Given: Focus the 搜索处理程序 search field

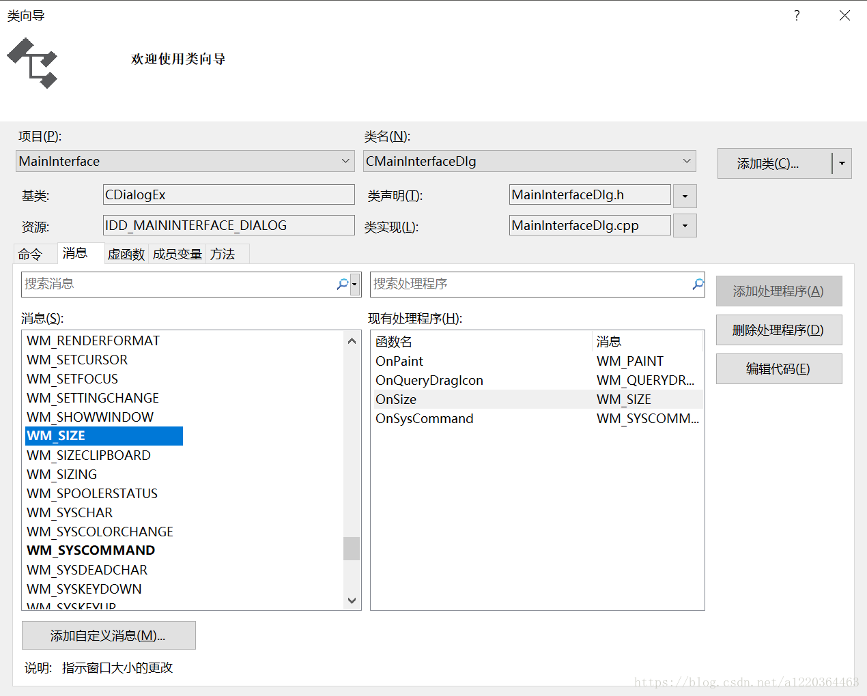Looking at the screenshot, I should click(531, 284).
